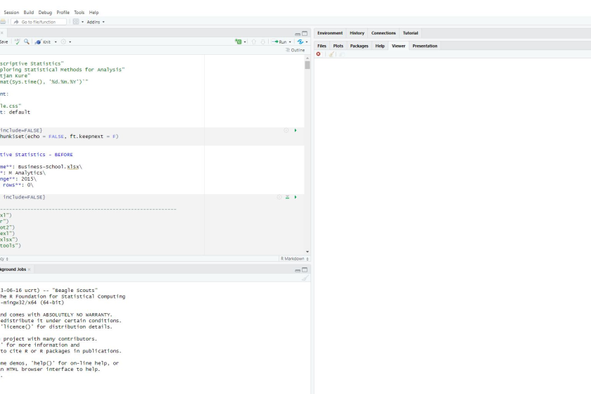Click the Find/Replace magnifier icon
The height and width of the screenshot is (394, 591).
click(26, 42)
